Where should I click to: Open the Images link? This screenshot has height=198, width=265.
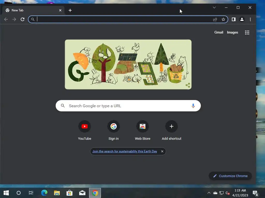pos(232,32)
